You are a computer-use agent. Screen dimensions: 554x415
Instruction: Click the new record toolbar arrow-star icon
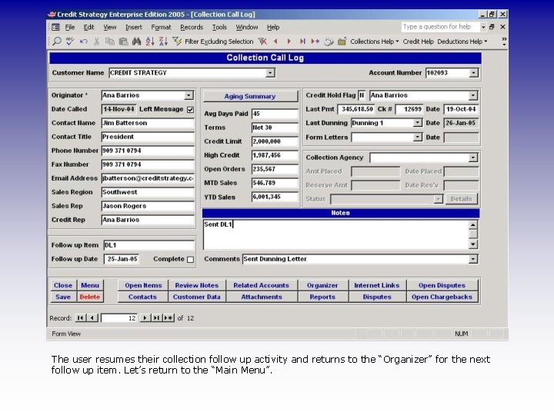(315, 41)
